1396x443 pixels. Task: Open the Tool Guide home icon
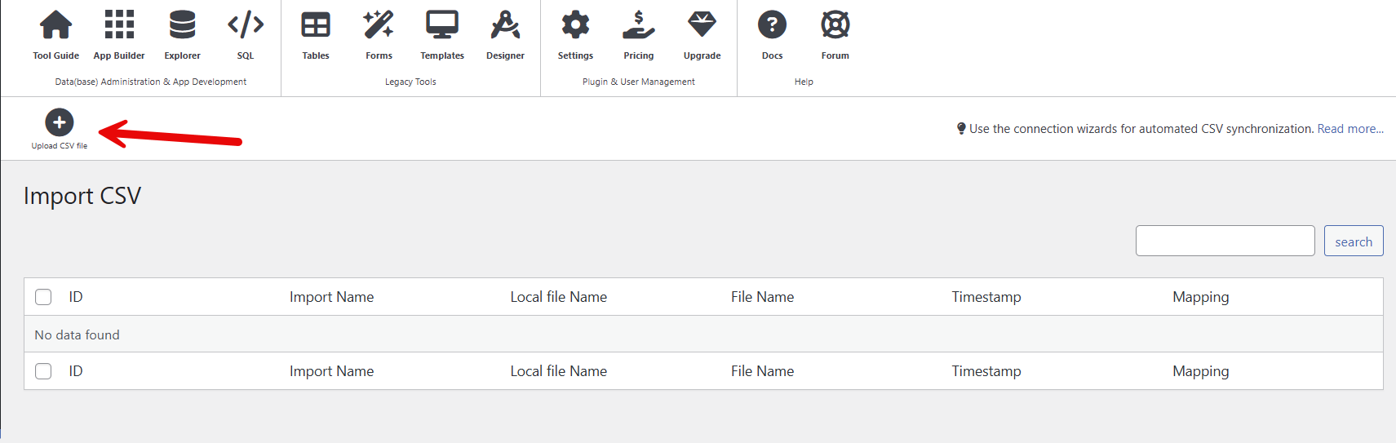55,25
